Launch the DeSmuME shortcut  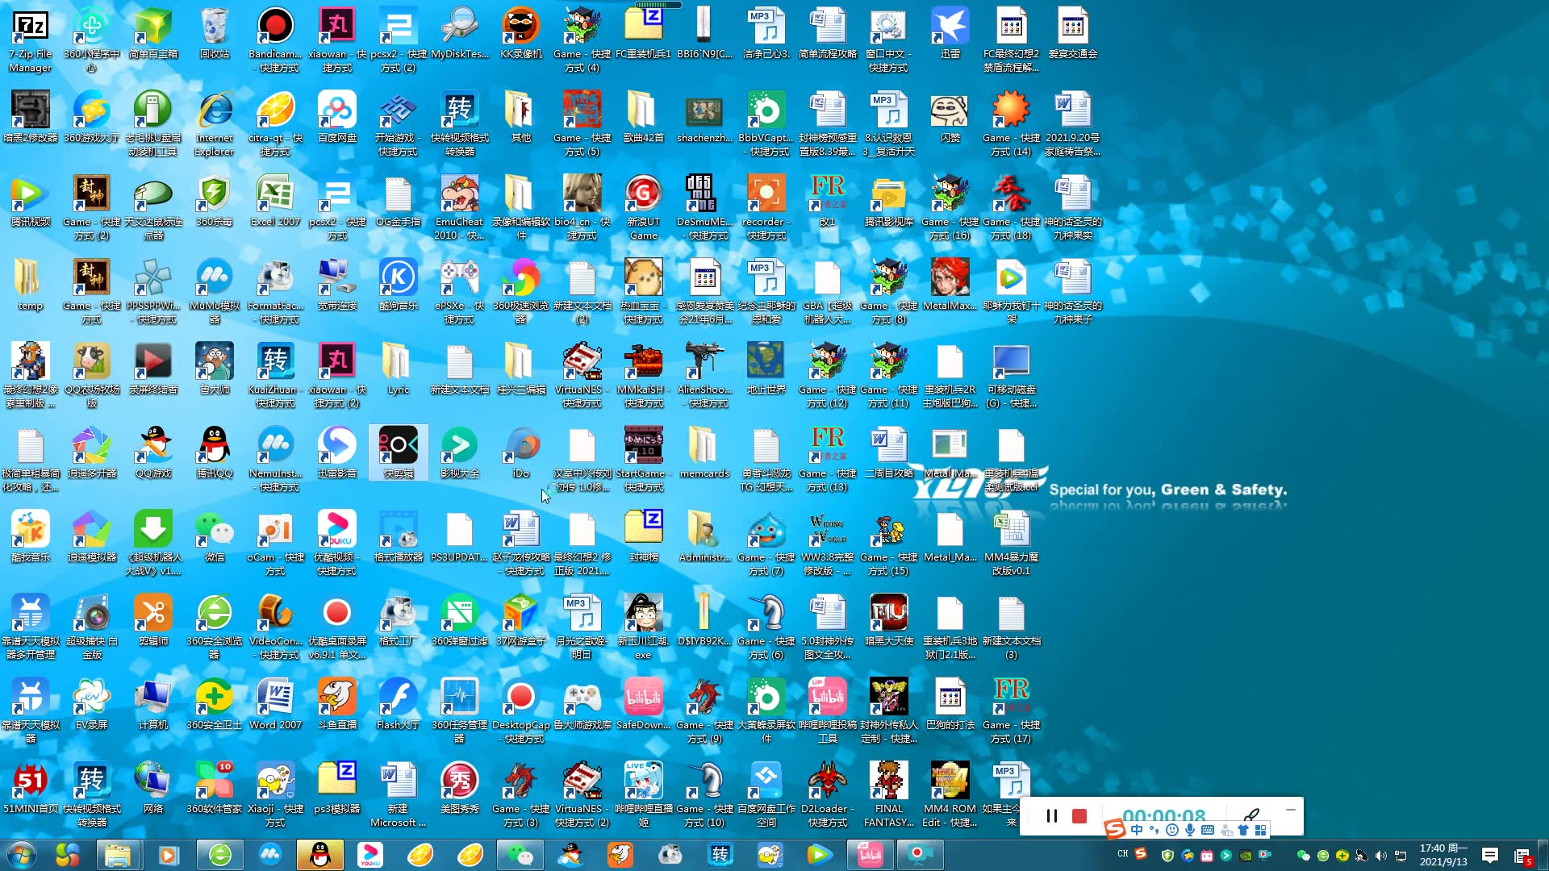click(x=705, y=207)
